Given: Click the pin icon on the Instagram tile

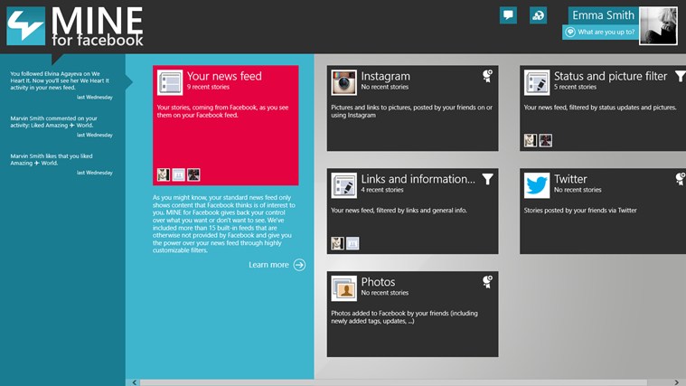Looking at the screenshot, I should (x=487, y=76).
